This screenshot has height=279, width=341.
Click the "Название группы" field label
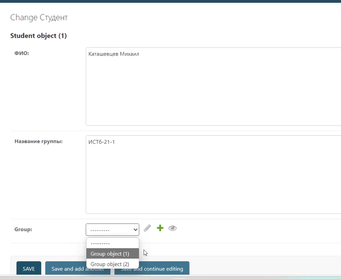point(38,141)
